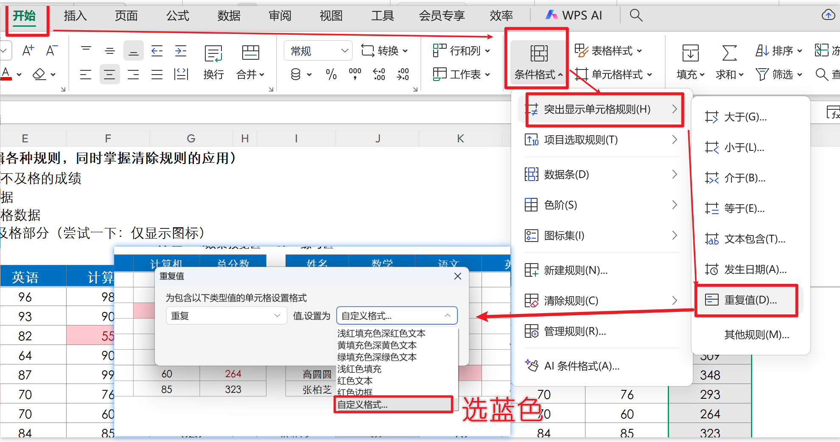This screenshot has height=442, width=840.
Task: Click the Fill (填充) icon
Action: (x=690, y=53)
